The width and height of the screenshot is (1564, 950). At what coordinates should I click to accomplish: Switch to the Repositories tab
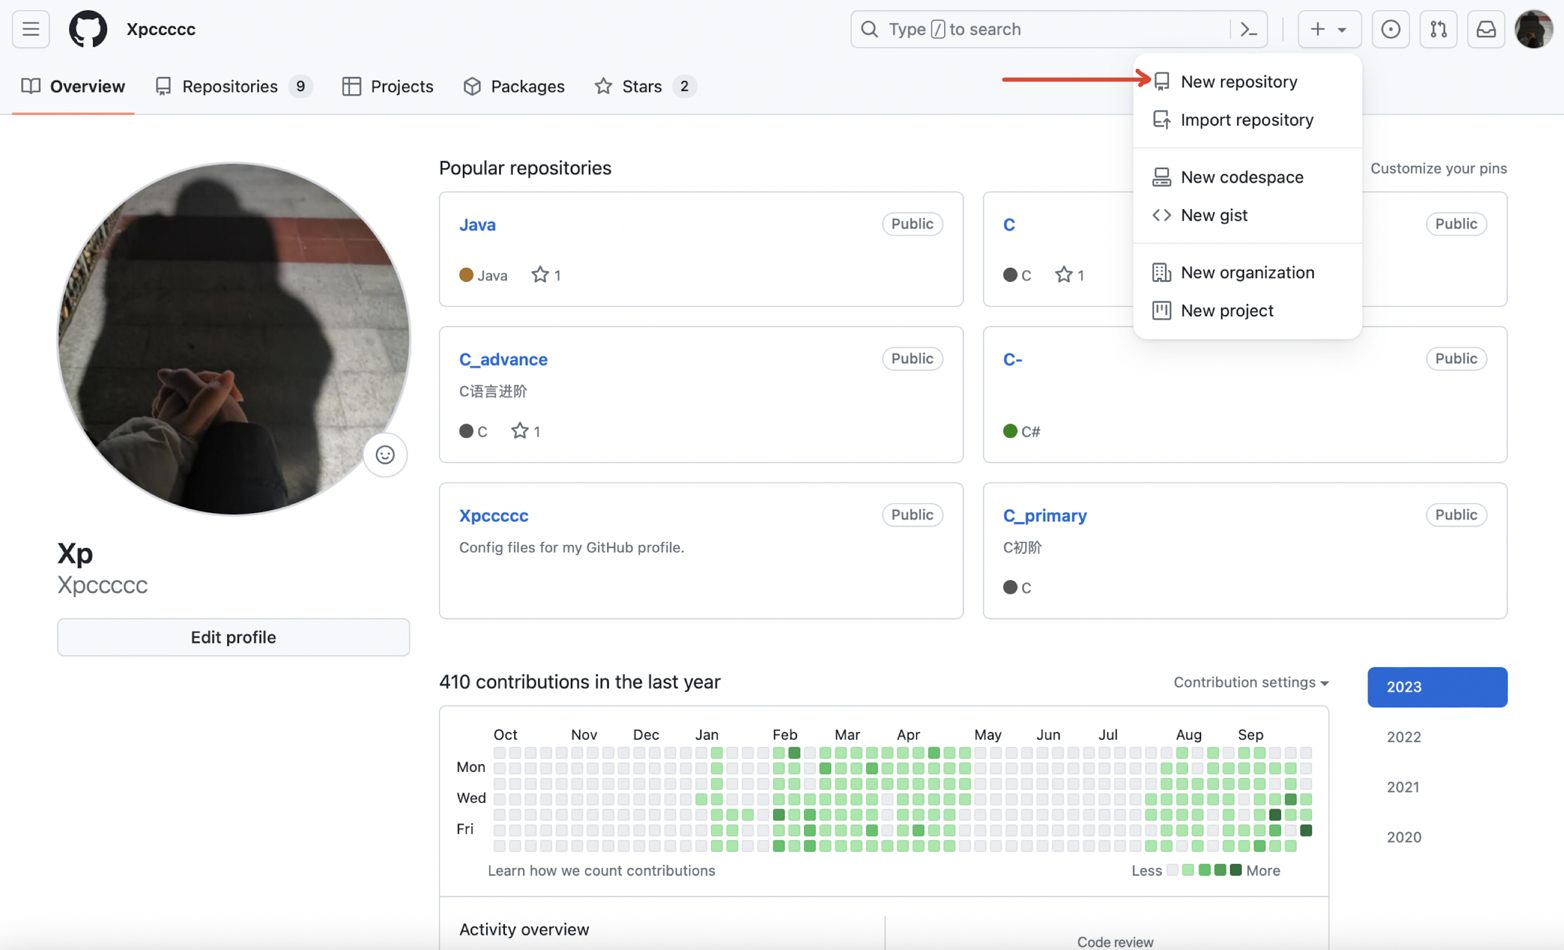click(229, 86)
